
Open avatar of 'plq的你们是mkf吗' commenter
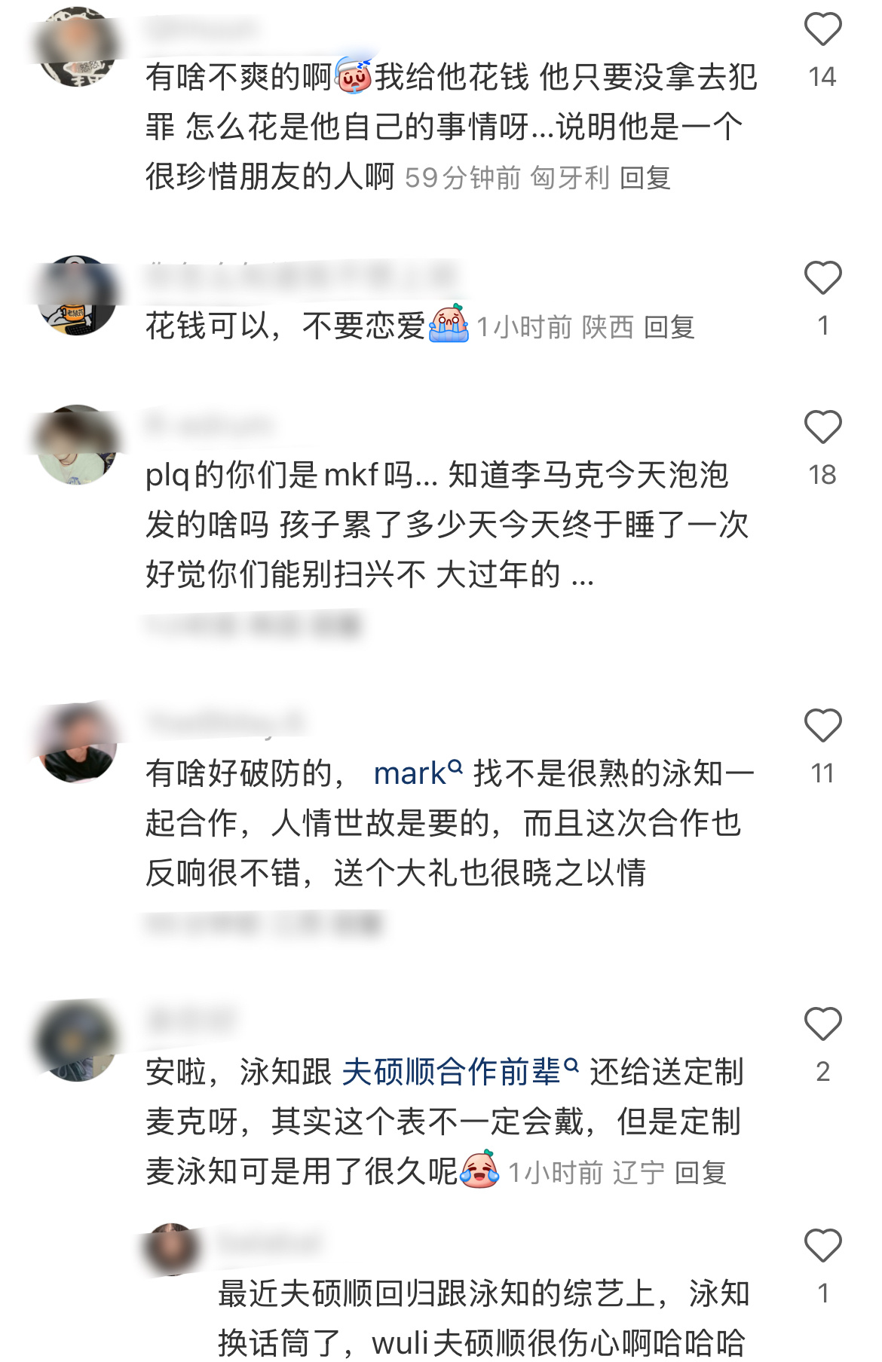77,445
